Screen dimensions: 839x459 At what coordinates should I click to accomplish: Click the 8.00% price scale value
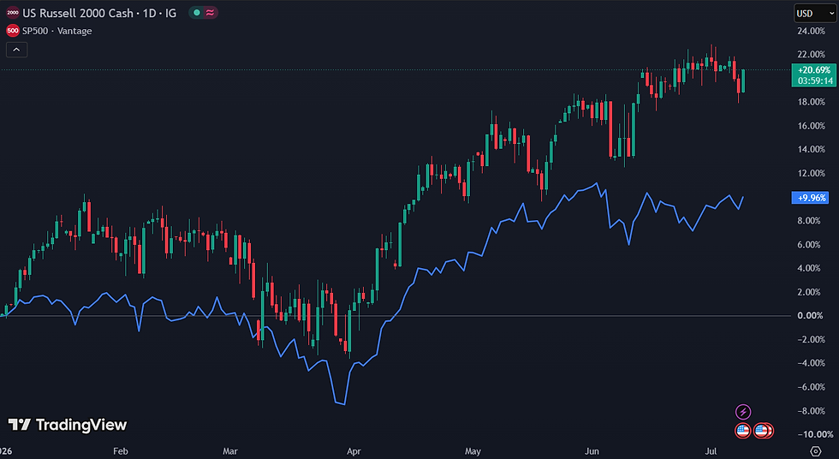(x=809, y=220)
